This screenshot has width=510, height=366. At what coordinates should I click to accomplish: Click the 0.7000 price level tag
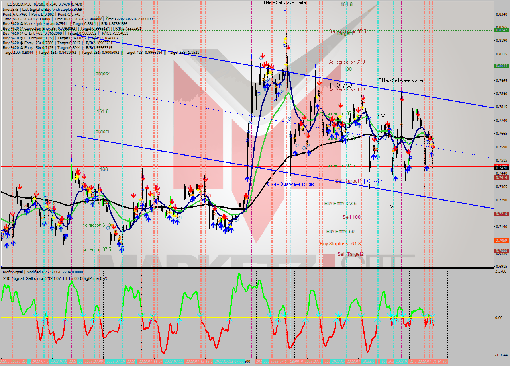501,251
